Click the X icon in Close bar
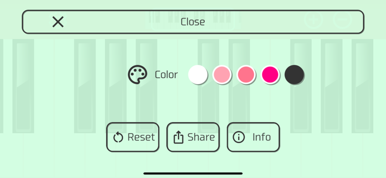Screen dimensions: 386x178 coord(58,22)
